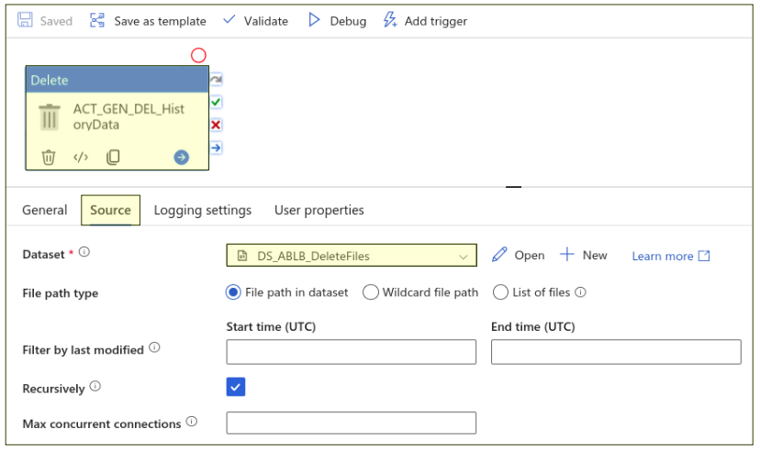Open the DS_ABLB_DeleteFiles dataset dropdown
760x450 pixels.
pyautogui.click(x=352, y=255)
